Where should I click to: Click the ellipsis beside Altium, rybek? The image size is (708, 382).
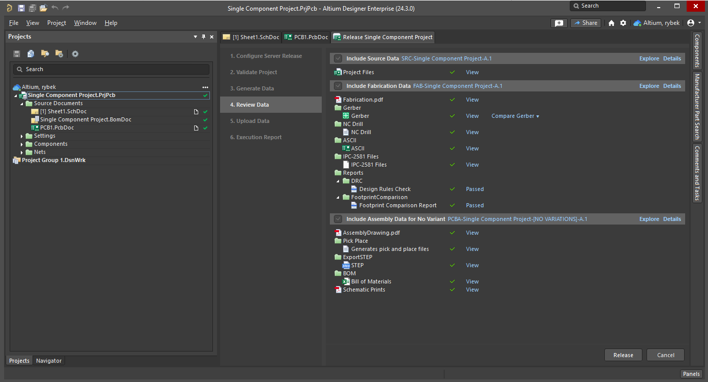coord(205,87)
